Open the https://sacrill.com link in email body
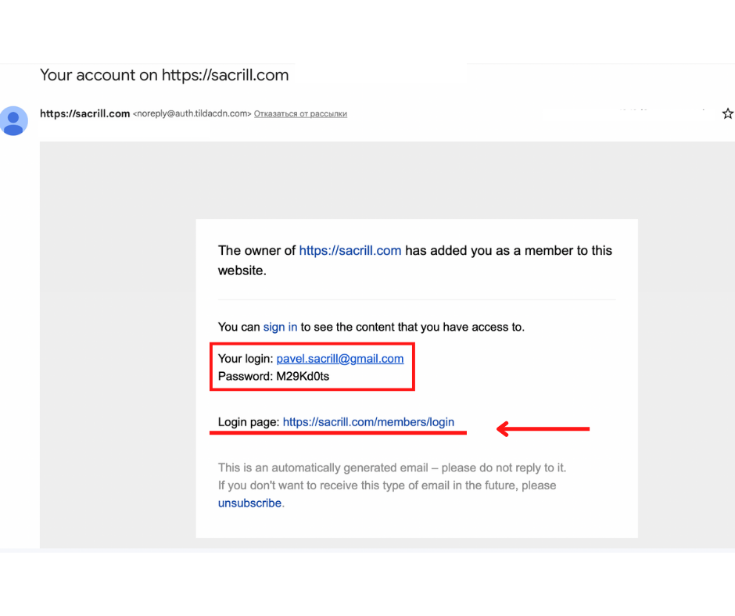 (350, 251)
